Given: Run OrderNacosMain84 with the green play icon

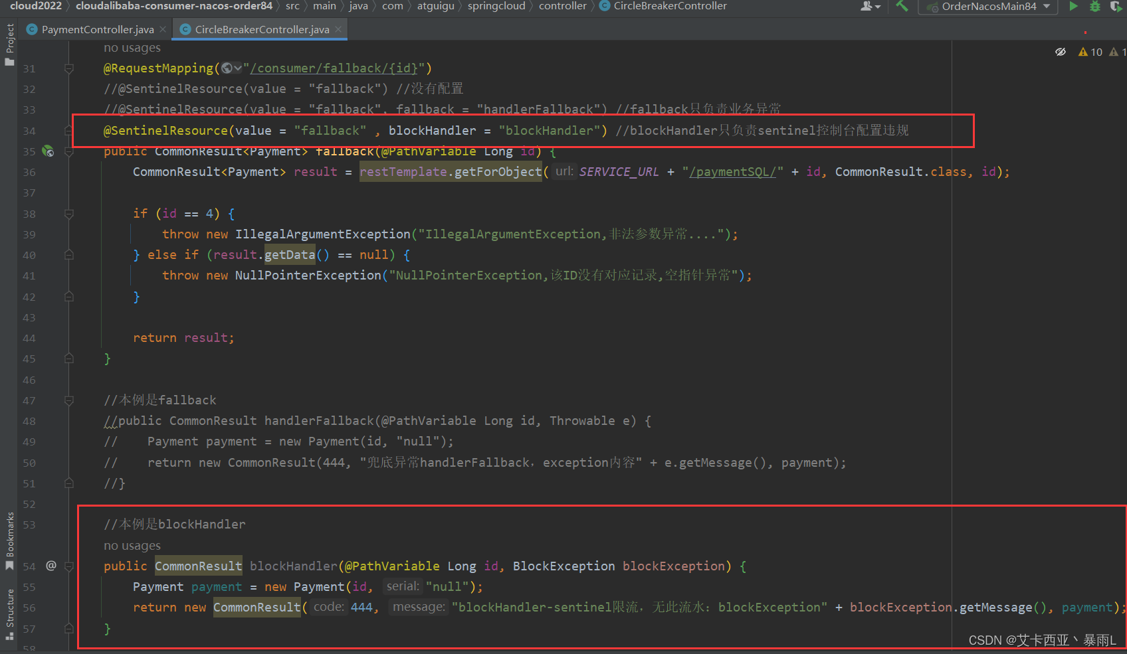Looking at the screenshot, I should (x=1073, y=6).
